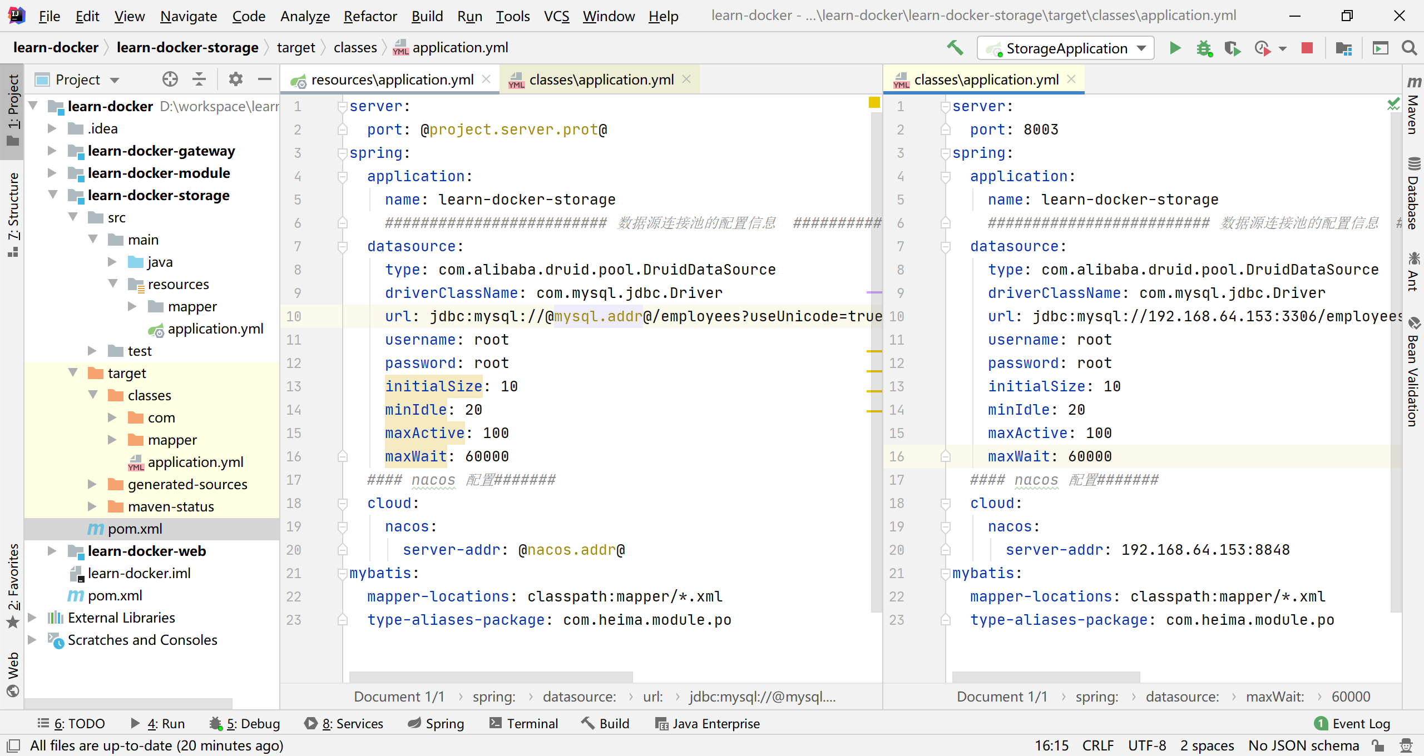Viewport: 1424px width, 756px height.
Task: Collapse the target folder
Action: pyautogui.click(x=73, y=373)
